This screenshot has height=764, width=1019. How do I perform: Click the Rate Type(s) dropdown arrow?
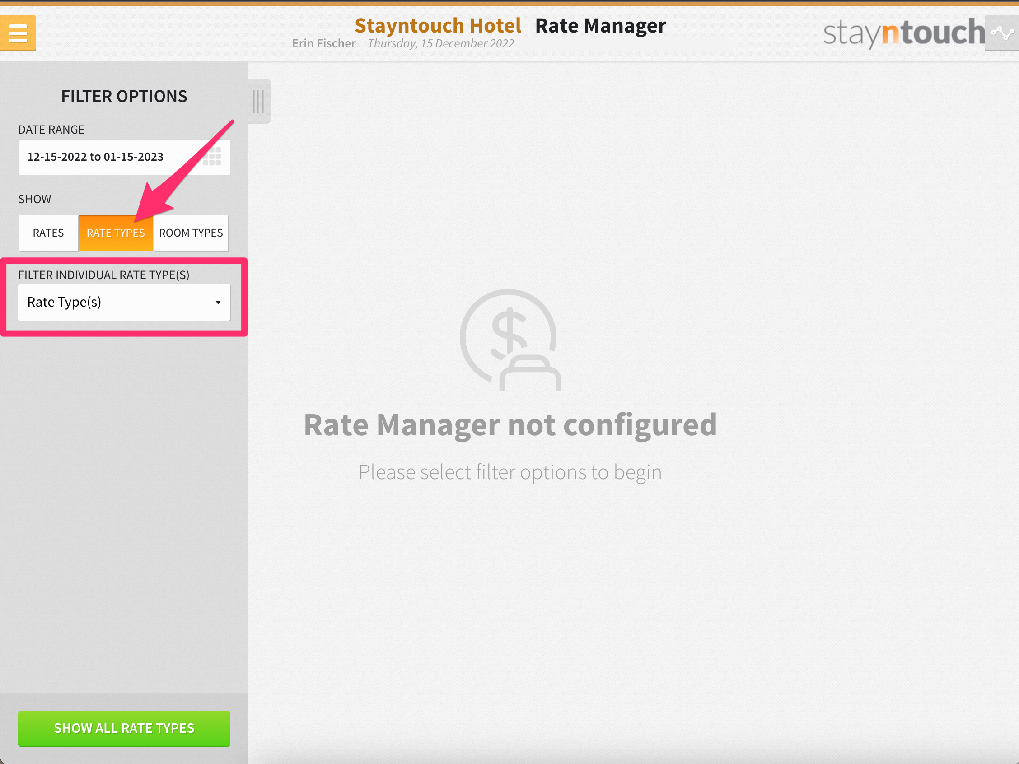pyautogui.click(x=218, y=303)
